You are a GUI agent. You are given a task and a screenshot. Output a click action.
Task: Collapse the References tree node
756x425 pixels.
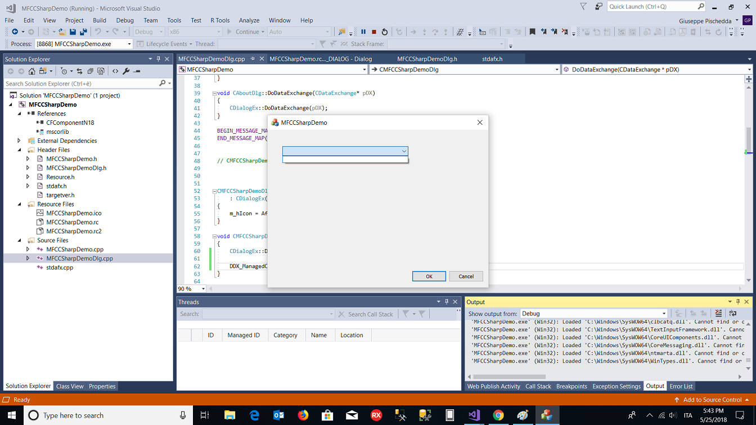[19, 114]
